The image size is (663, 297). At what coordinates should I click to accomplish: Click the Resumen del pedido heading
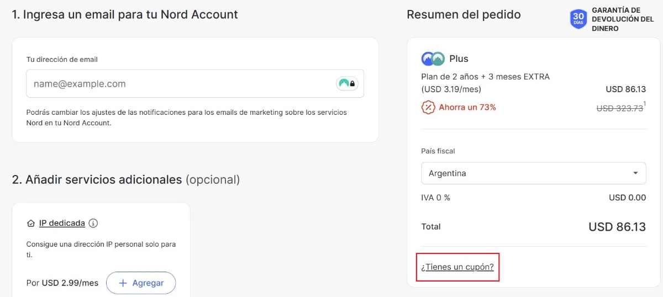pos(464,15)
